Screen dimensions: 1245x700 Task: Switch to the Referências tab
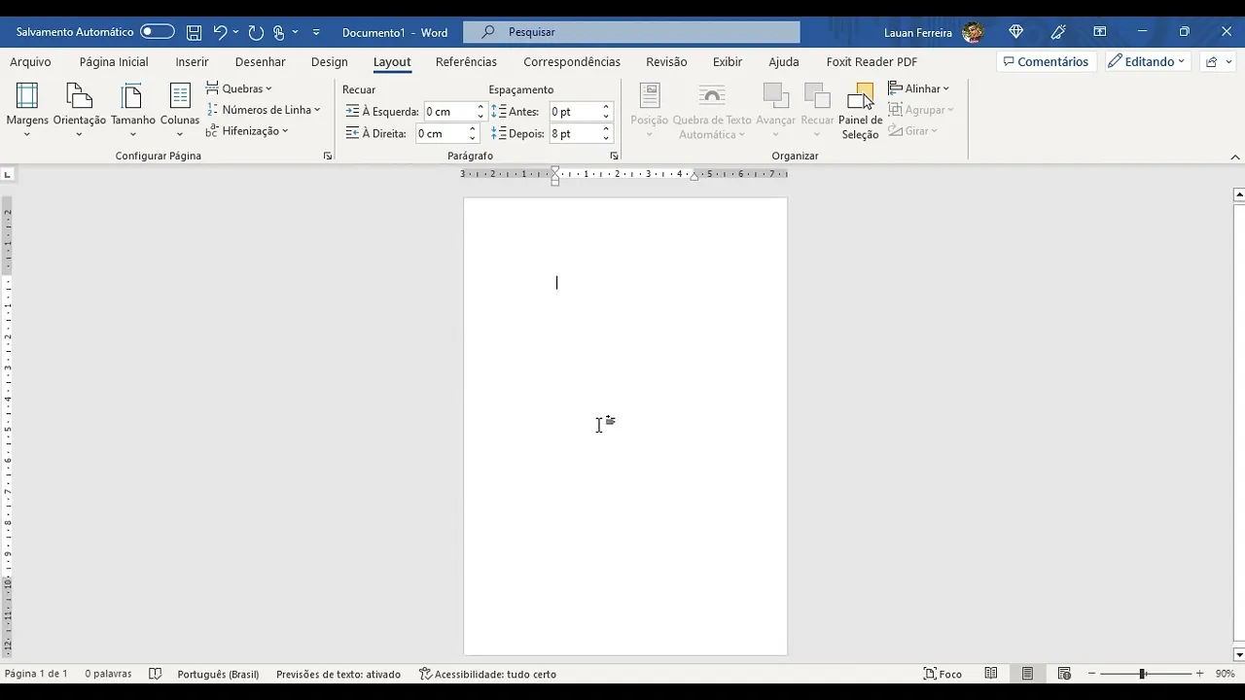[x=466, y=61]
